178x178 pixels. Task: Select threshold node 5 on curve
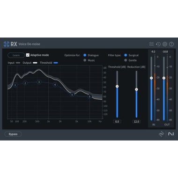coord(72,95)
